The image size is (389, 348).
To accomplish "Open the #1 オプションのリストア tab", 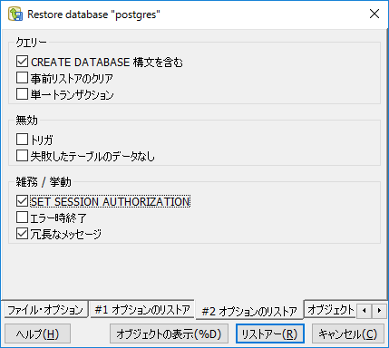I will [x=142, y=309].
